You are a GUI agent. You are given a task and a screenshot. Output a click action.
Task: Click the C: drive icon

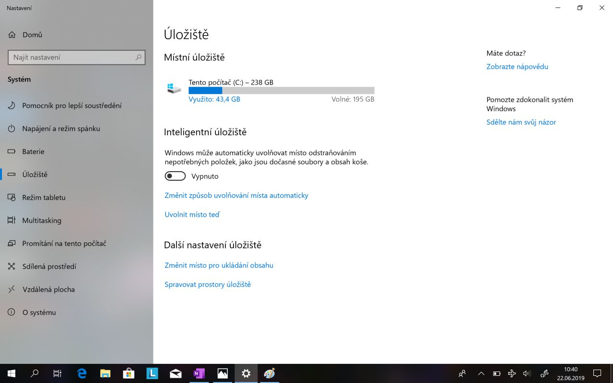click(174, 88)
